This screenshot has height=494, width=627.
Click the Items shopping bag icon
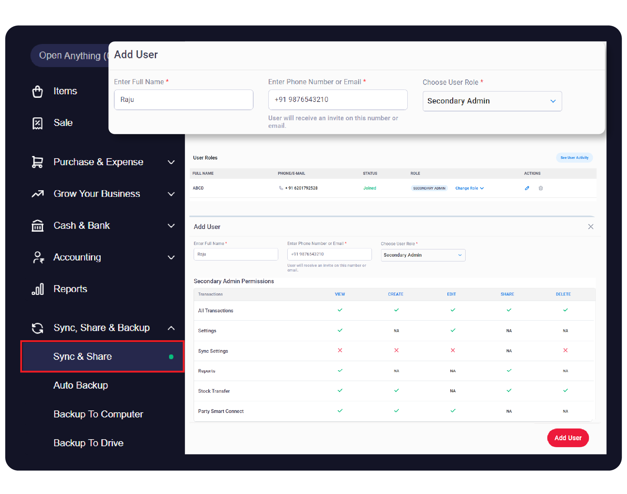coord(37,91)
